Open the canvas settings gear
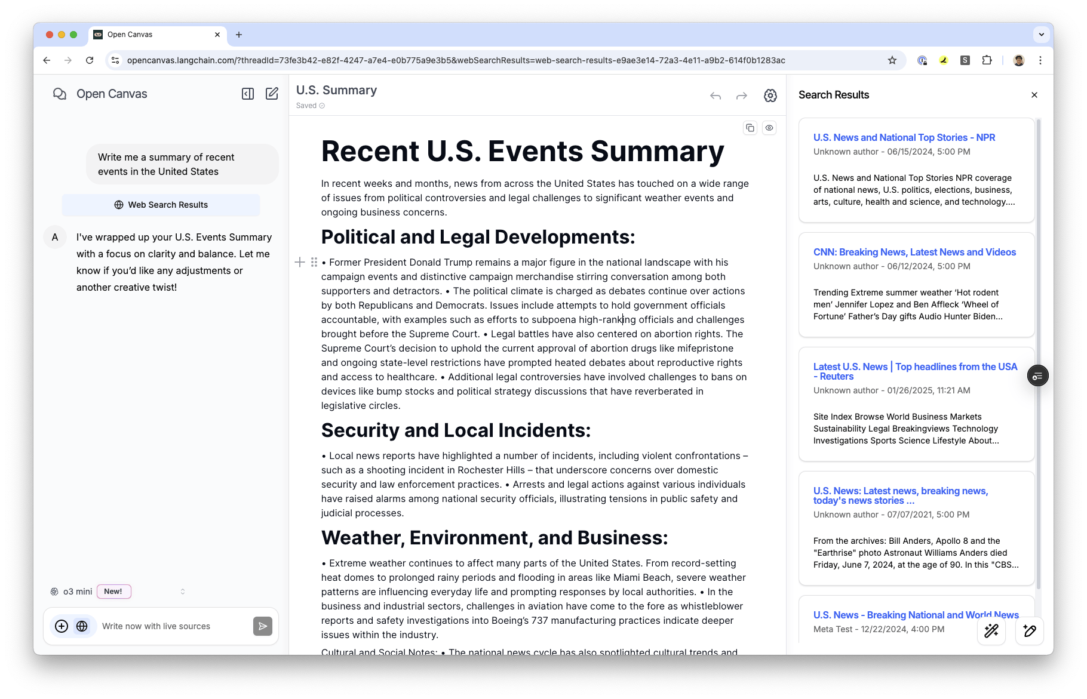 [x=770, y=96]
